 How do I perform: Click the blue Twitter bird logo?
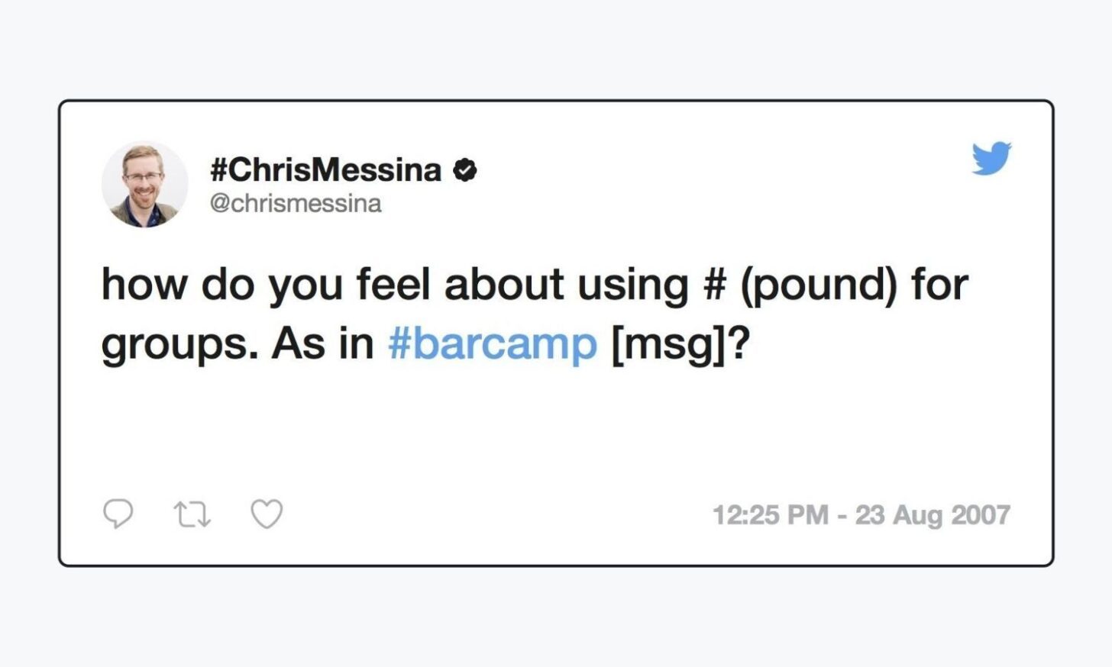[991, 158]
